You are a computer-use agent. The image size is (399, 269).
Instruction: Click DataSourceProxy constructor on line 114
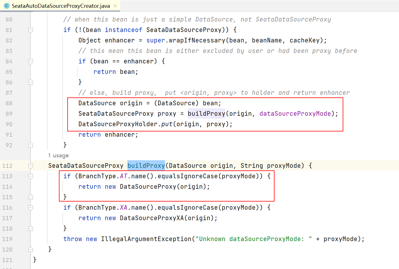(148, 187)
